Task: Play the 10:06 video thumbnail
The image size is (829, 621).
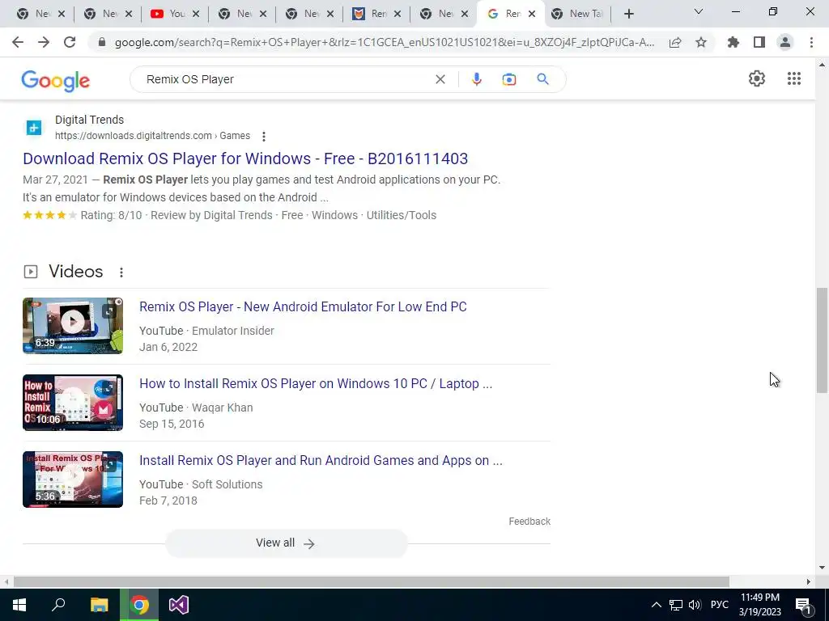Action: [x=73, y=403]
